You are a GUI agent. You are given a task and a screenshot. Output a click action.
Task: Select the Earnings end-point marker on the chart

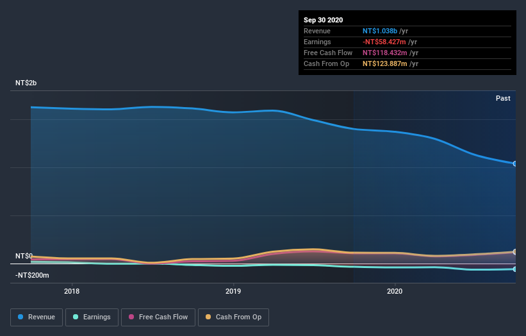[x=515, y=269]
